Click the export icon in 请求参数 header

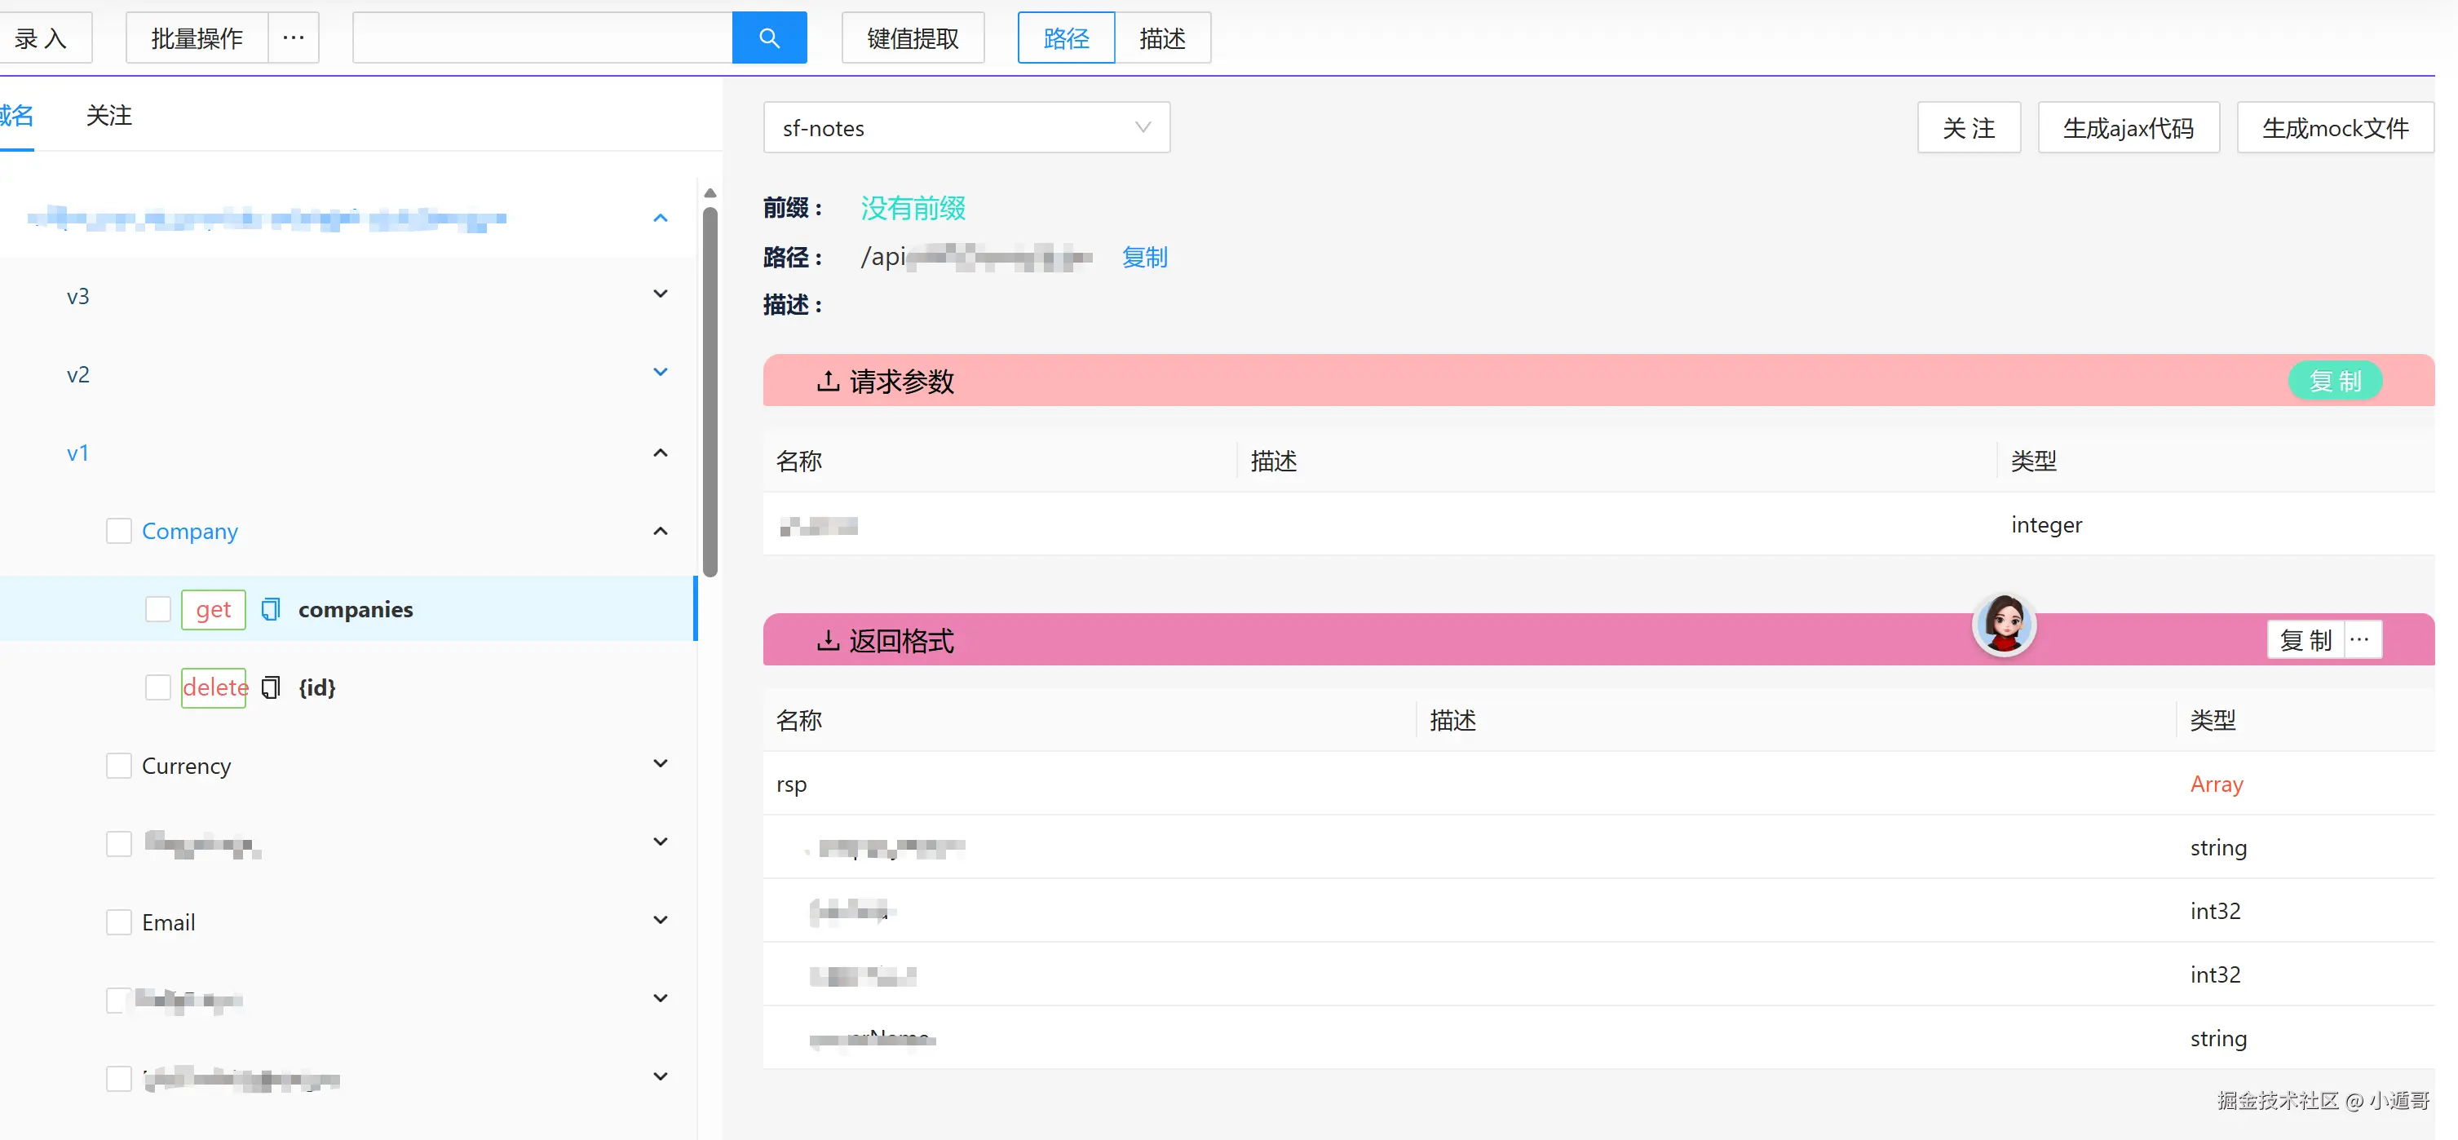(829, 380)
